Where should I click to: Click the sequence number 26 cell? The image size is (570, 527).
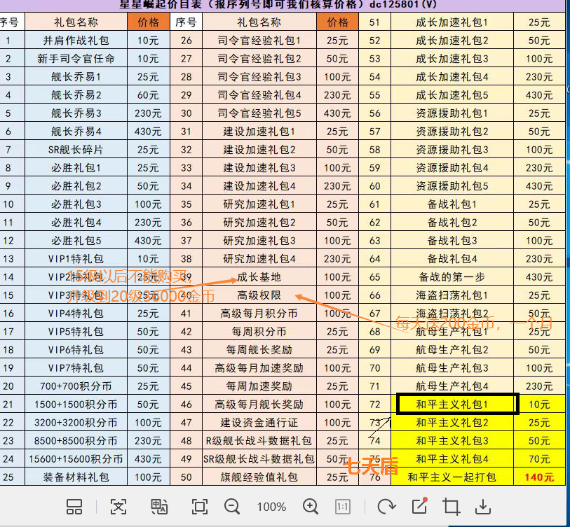click(186, 41)
